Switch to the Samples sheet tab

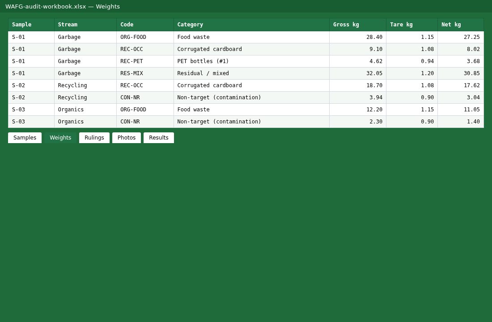tap(25, 138)
